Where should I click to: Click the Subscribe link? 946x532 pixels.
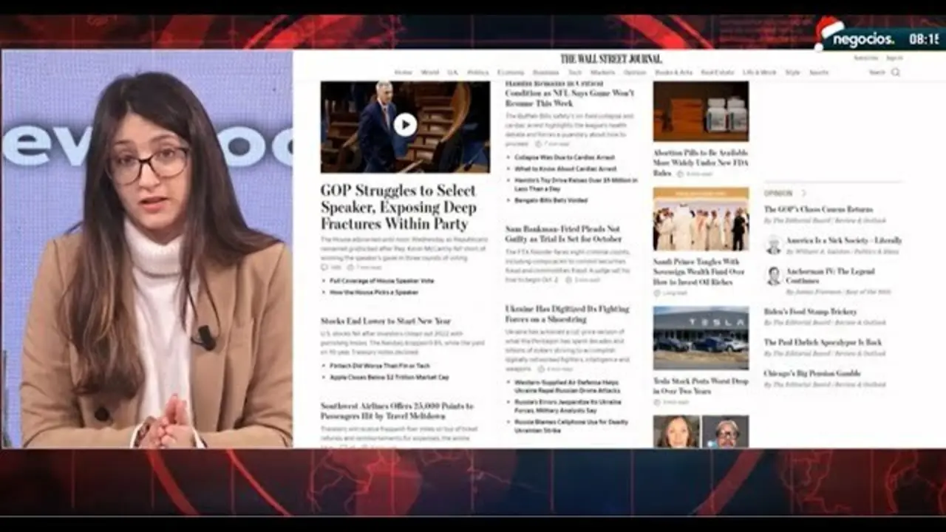[865, 58]
